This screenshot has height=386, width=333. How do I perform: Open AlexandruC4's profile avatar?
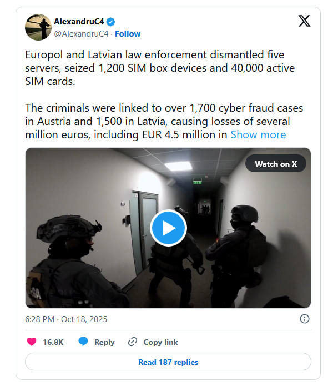click(38, 27)
